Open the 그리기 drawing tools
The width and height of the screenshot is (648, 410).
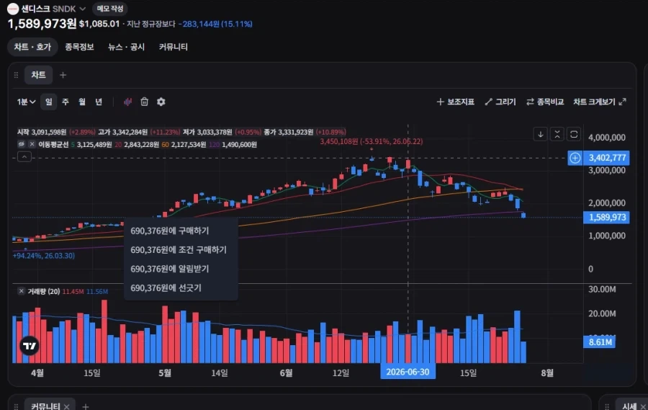tap(500, 102)
